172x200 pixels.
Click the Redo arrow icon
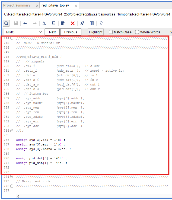(x=34, y=23)
